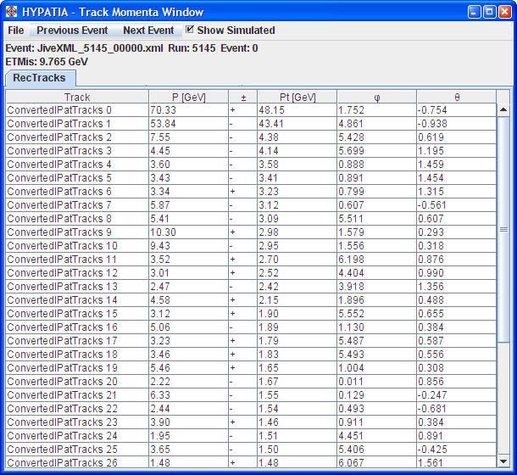Select row ConvertedIPatTracks 18
The width and height of the screenshot is (517, 475).
coord(251,355)
